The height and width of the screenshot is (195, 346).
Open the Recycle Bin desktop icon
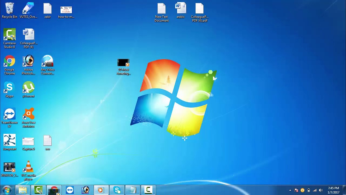pyautogui.click(x=9, y=11)
